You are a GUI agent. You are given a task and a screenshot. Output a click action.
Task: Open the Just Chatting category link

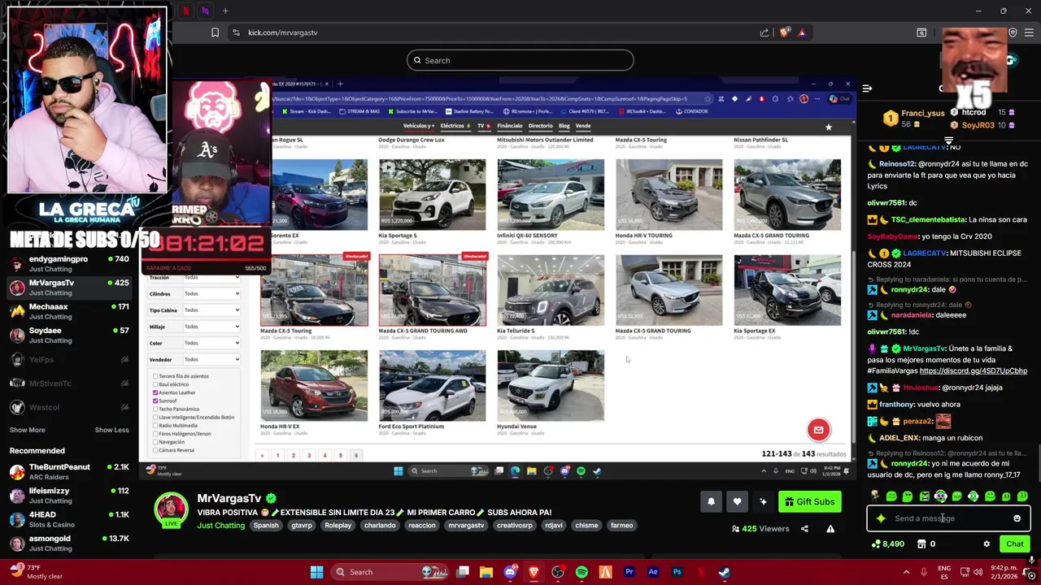click(220, 526)
